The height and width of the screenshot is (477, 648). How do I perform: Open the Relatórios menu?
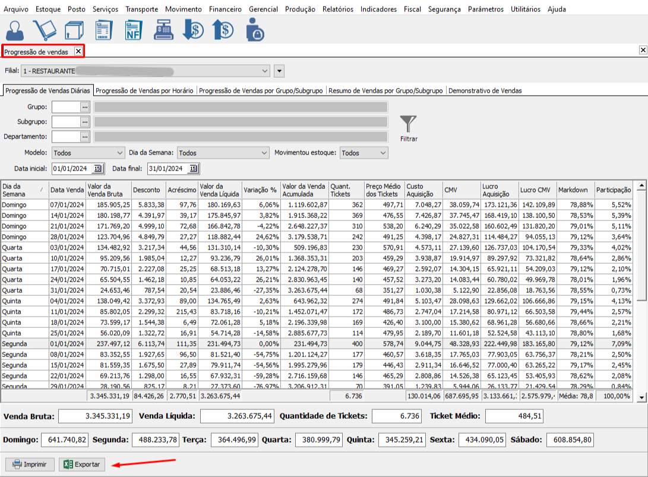[337, 9]
